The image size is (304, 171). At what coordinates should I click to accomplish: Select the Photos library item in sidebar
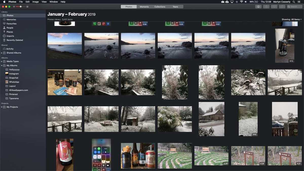[x=23, y=15]
